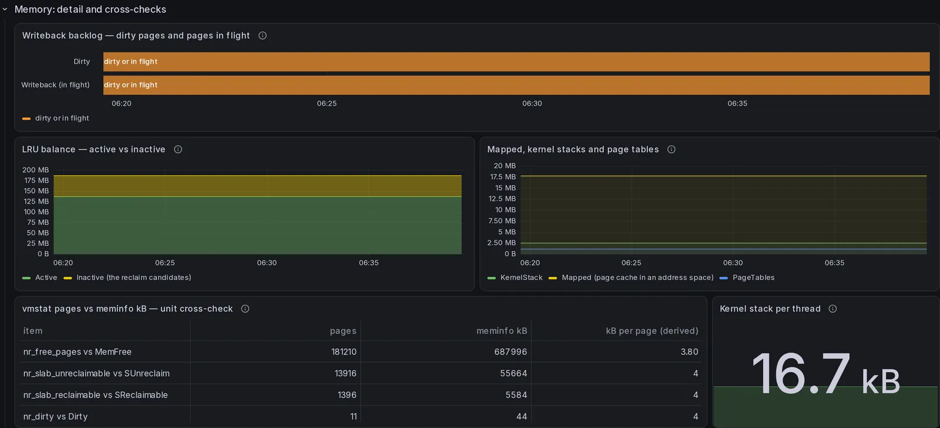Click pages value 181210
This screenshot has width=940, height=428.
point(344,352)
